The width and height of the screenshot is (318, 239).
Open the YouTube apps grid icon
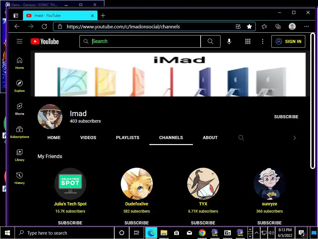[248, 41]
